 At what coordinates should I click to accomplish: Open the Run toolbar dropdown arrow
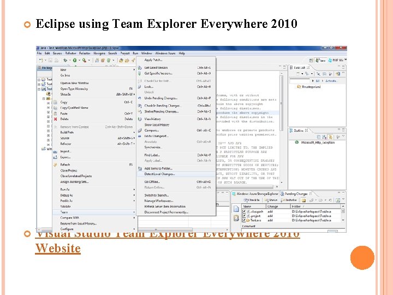(79, 61)
